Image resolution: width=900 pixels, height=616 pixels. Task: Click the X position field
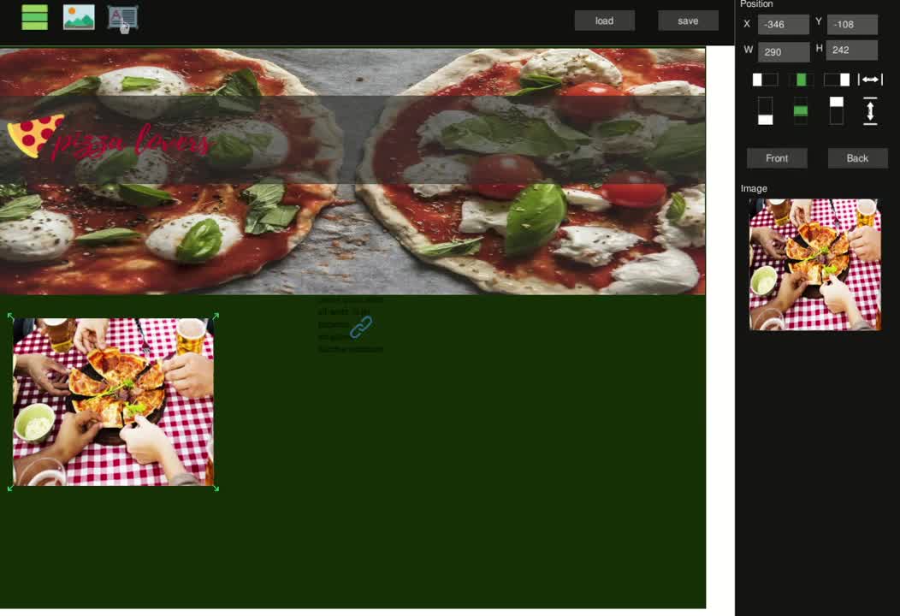[x=784, y=25]
